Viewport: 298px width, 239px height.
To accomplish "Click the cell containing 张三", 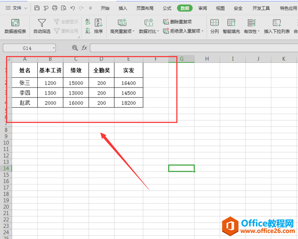I will click(25, 83).
